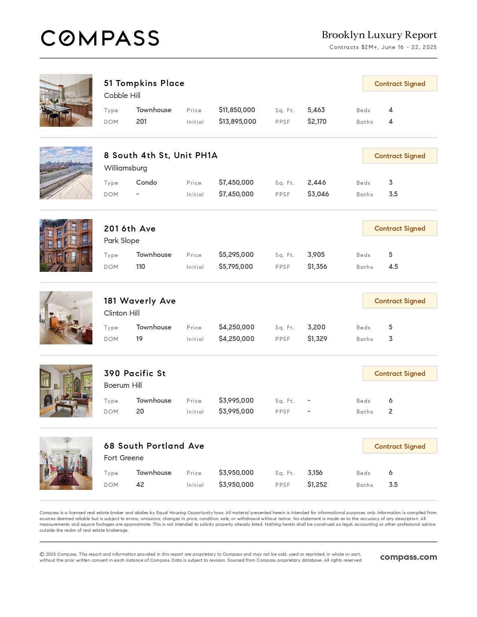Follow the compass.com link in footer
This screenshot has height=617, width=477.
tap(409, 557)
